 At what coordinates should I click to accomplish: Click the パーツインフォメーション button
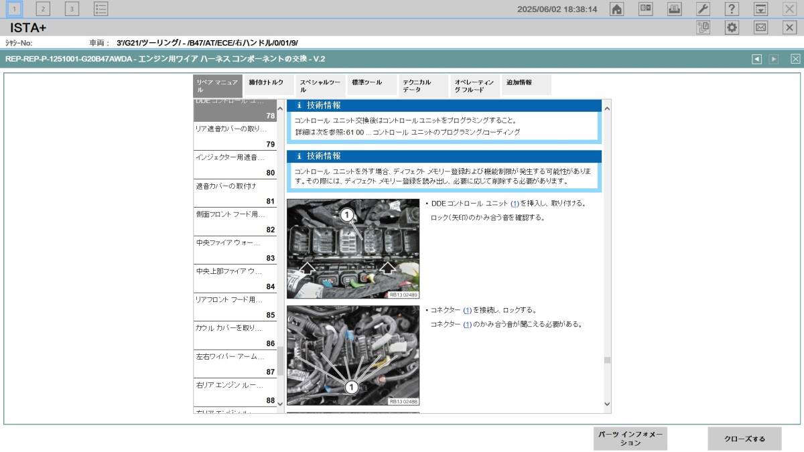(x=630, y=439)
